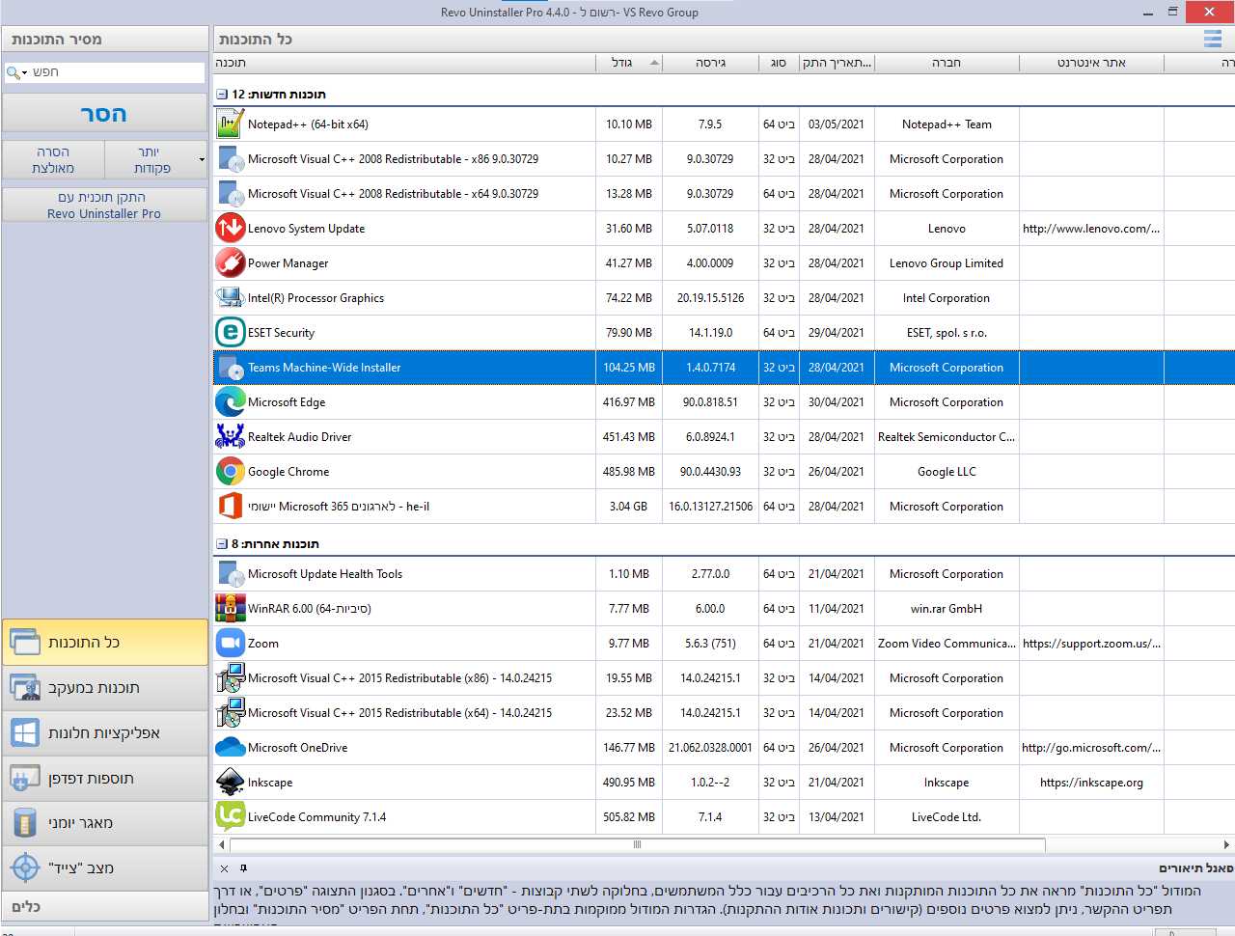This screenshot has width=1235, height=936.
Task: Select the ESET Security 29/04/2021 date cell
Action: [837, 333]
